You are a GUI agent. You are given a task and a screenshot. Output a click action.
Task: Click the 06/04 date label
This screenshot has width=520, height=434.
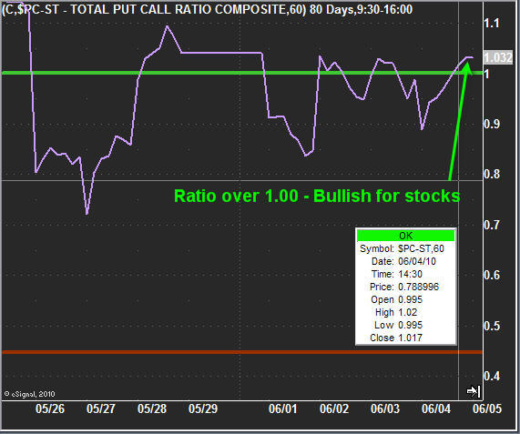[x=436, y=409]
